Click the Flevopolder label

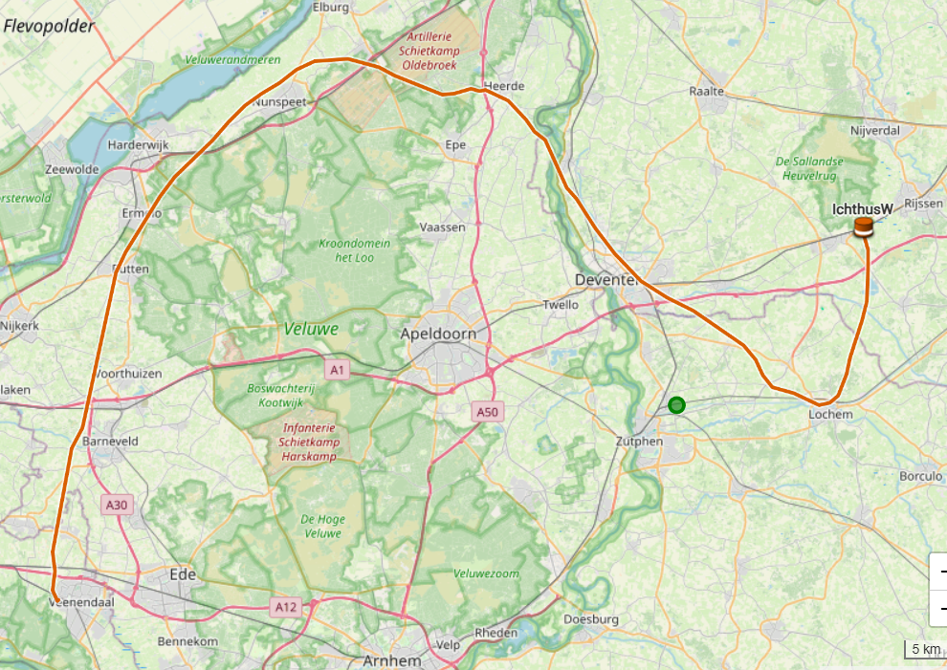coord(49,26)
